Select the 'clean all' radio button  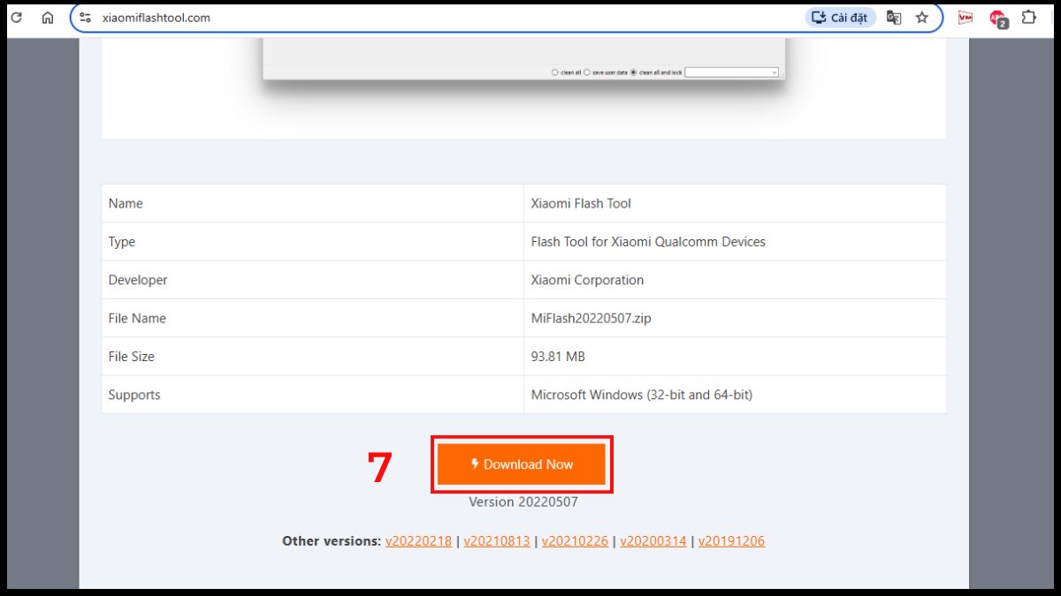[555, 72]
